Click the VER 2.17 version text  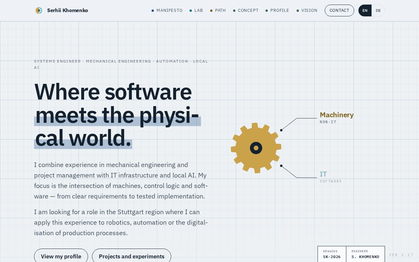point(401,255)
